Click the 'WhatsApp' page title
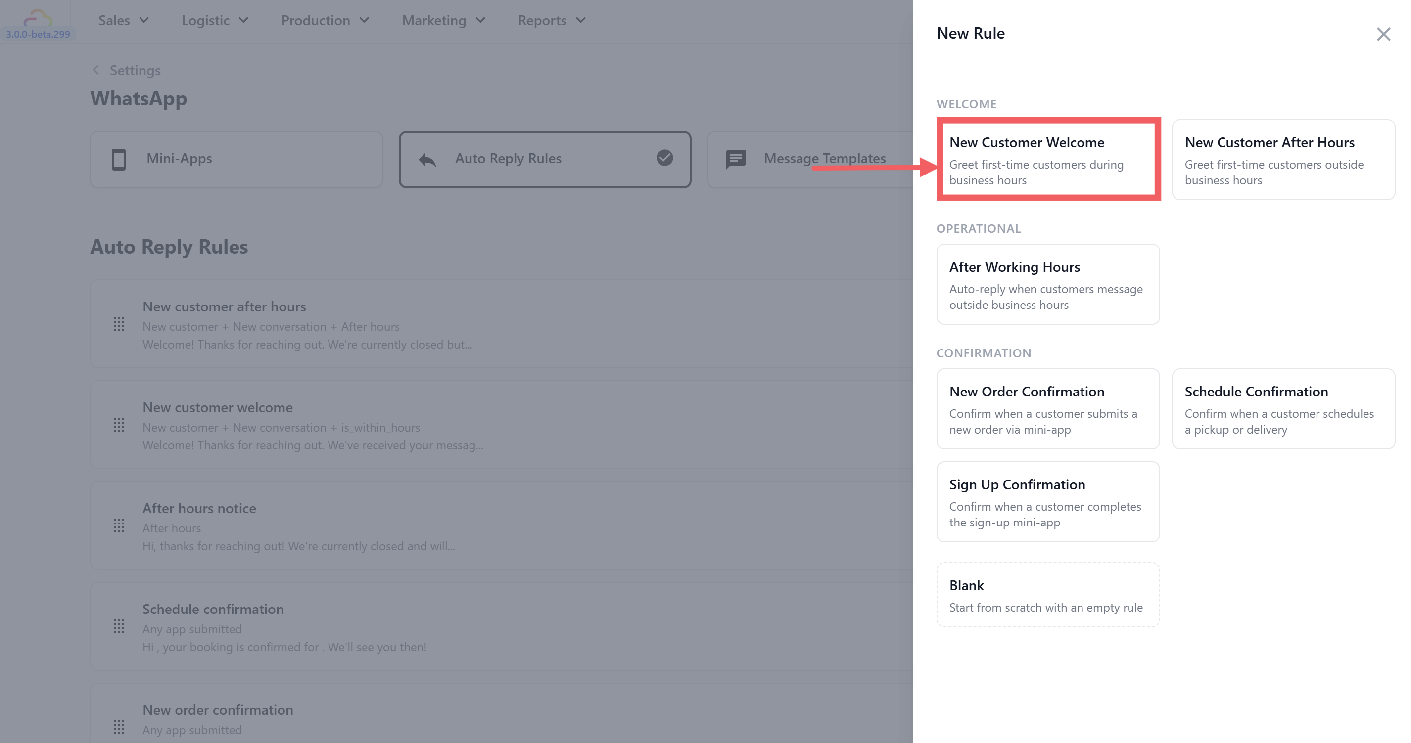Image resolution: width=1411 pixels, height=743 pixels. [x=139, y=98]
